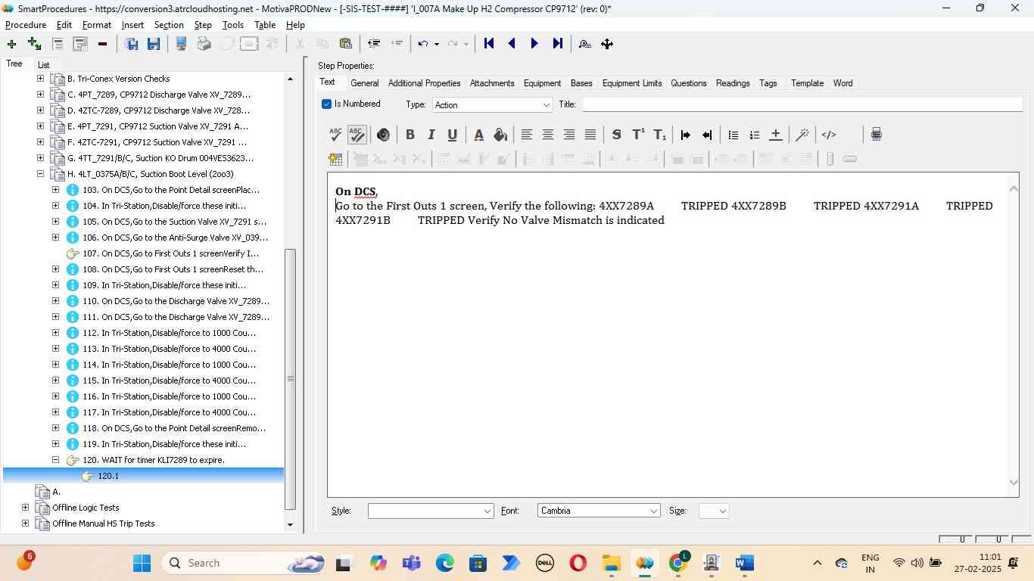Switch to the Additional Properties tab

(x=424, y=83)
